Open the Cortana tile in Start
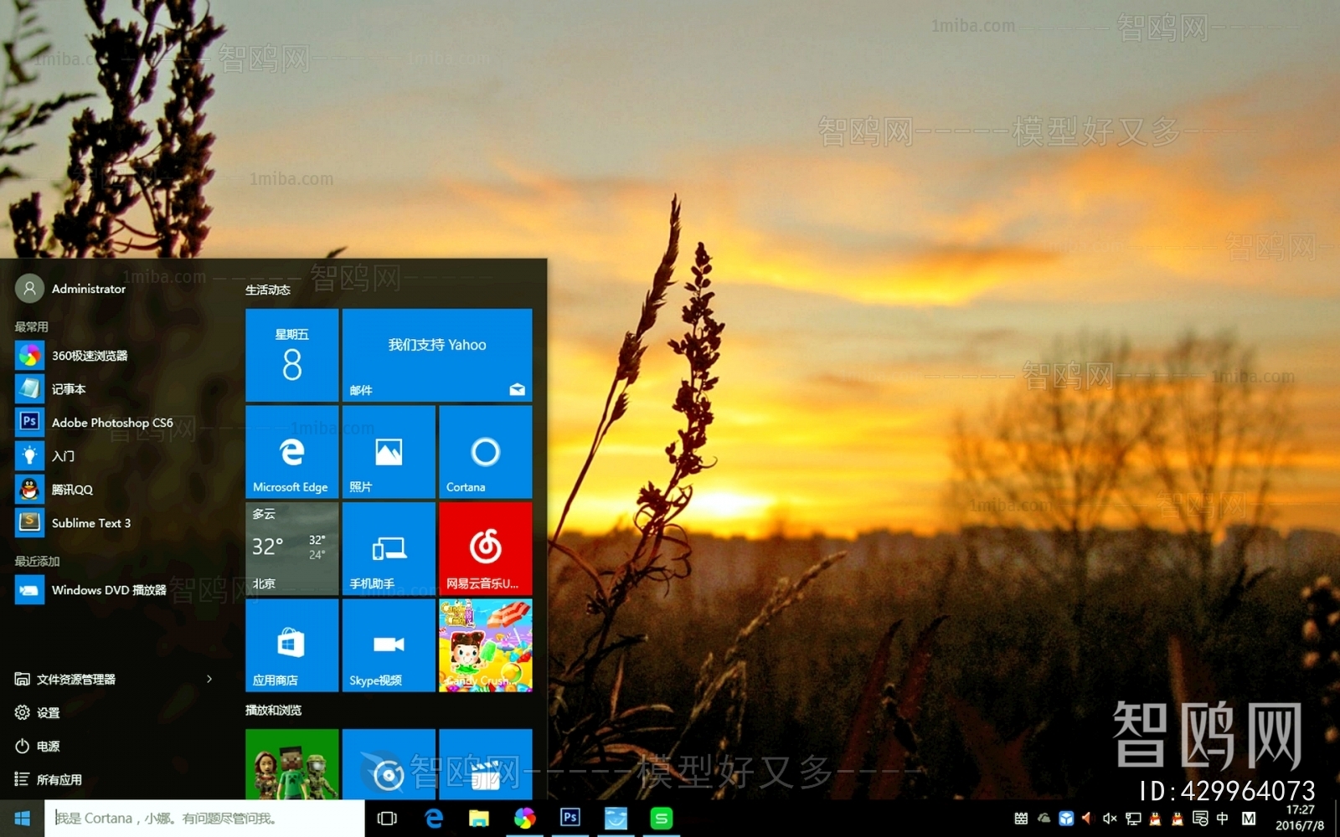 point(485,452)
